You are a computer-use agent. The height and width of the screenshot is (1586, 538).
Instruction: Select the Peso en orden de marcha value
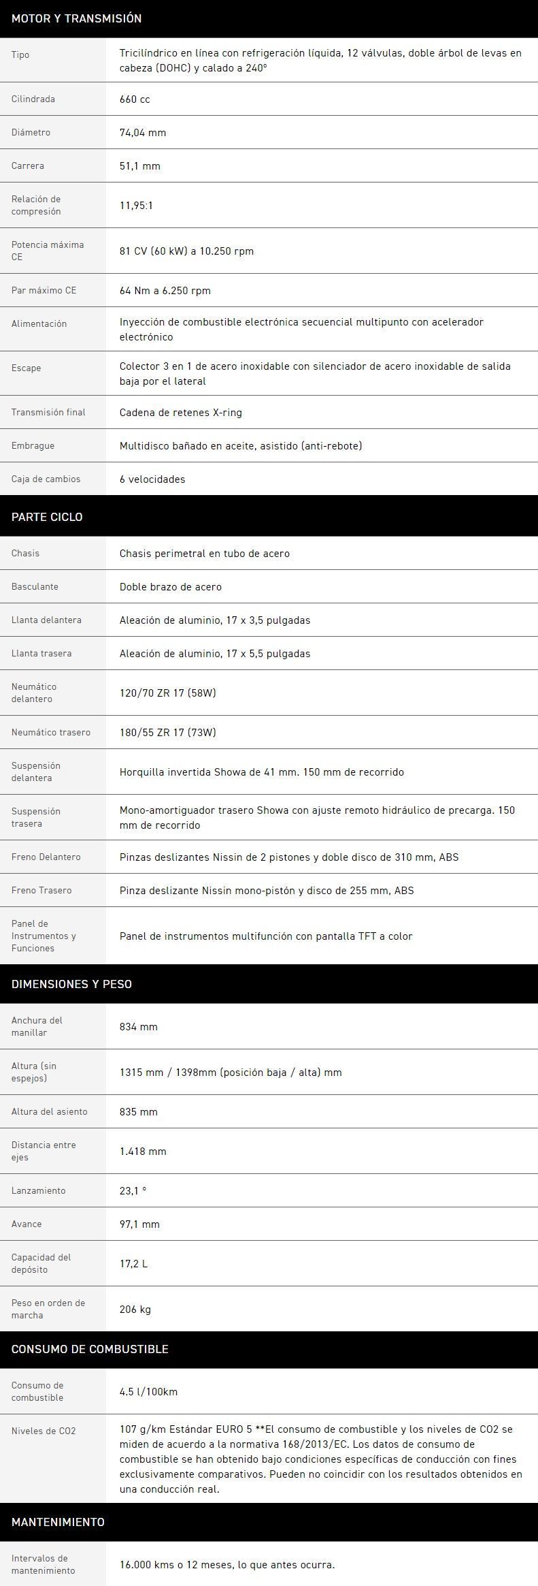point(135,1309)
